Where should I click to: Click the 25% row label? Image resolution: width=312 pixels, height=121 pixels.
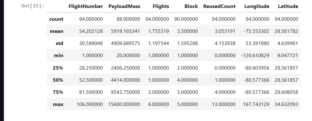click(58, 68)
